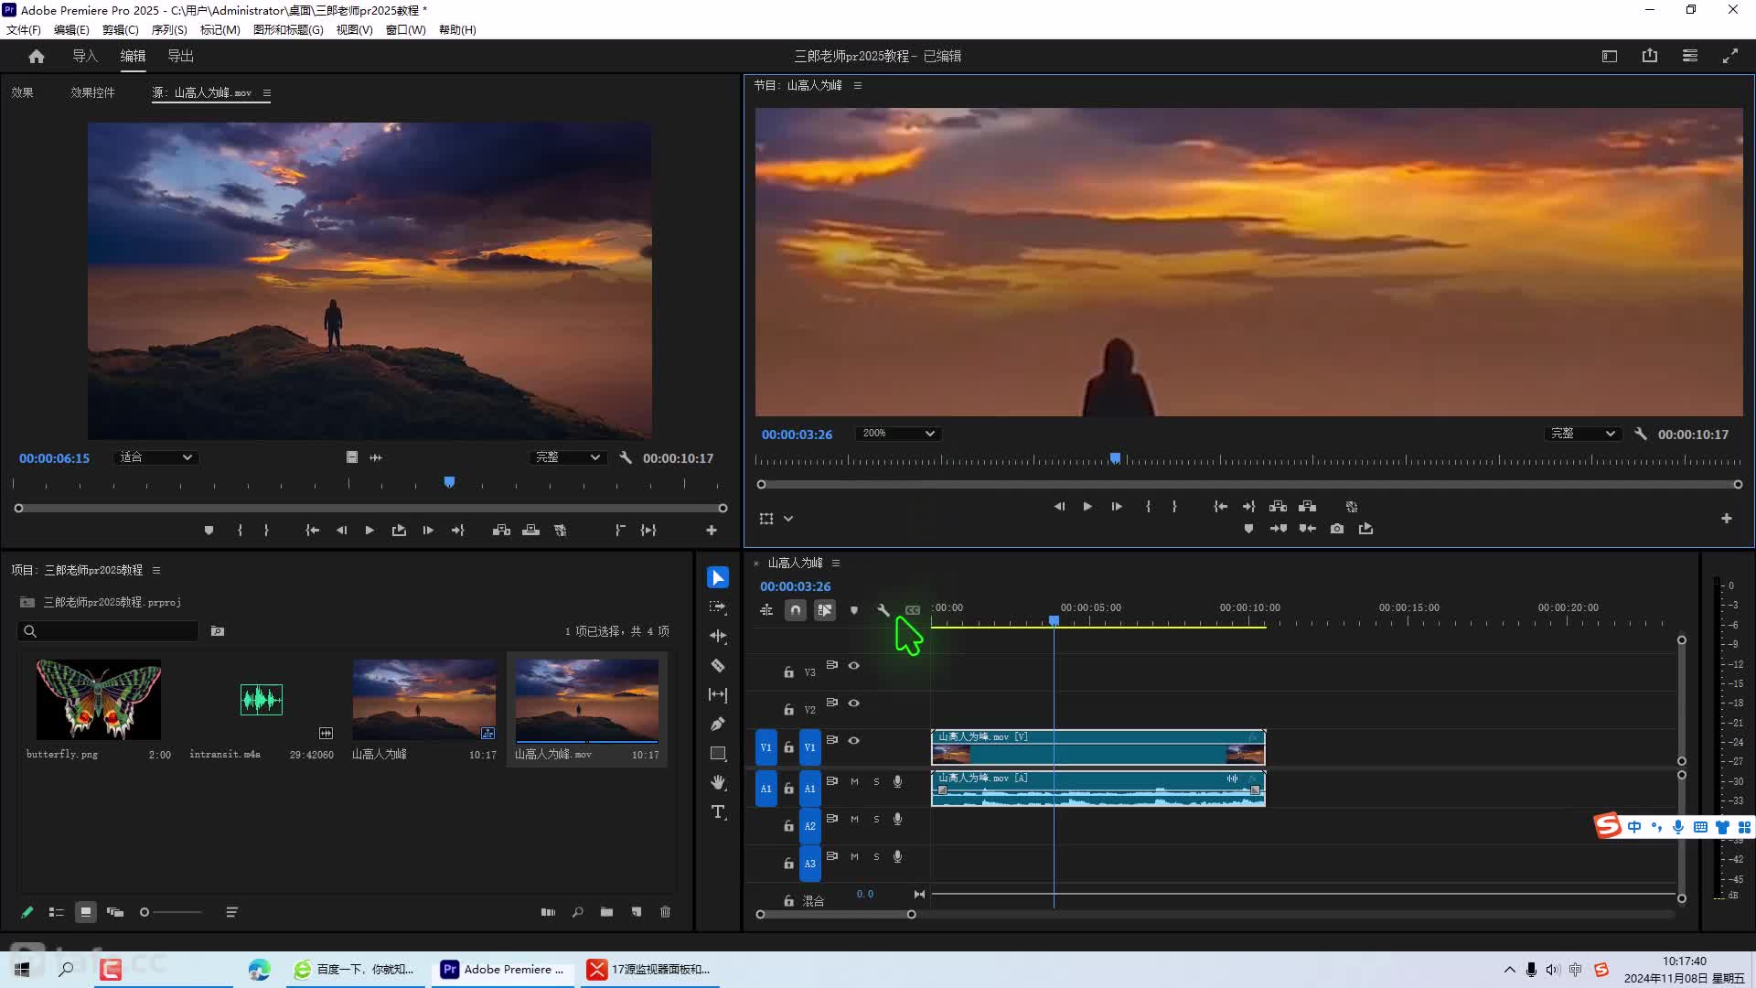This screenshot has width=1756, height=988.
Task: Click Source monitor Insert button
Action: [501, 531]
